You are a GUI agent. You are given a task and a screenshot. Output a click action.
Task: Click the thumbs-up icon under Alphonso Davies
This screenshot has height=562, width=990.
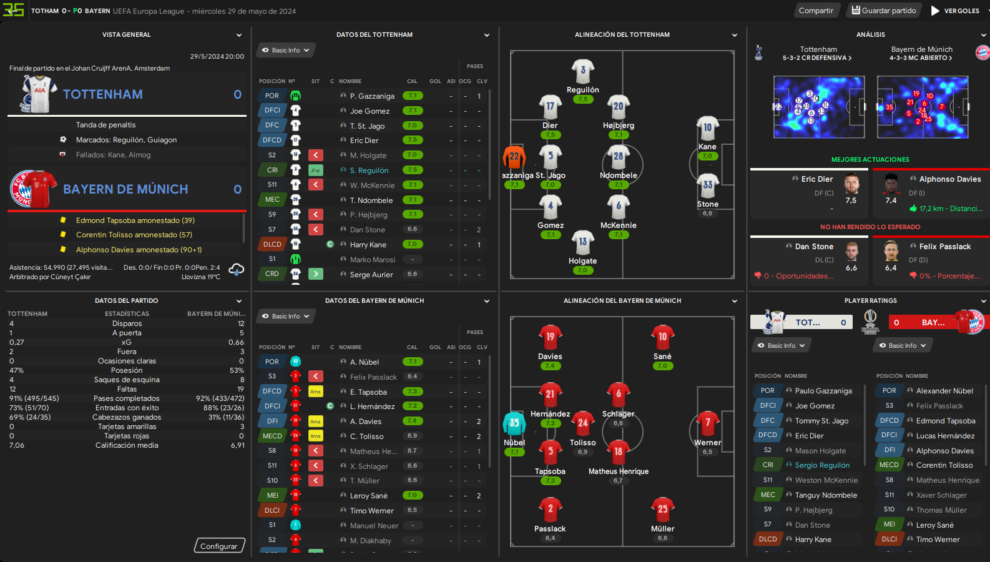pyautogui.click(x=913, y=209)
